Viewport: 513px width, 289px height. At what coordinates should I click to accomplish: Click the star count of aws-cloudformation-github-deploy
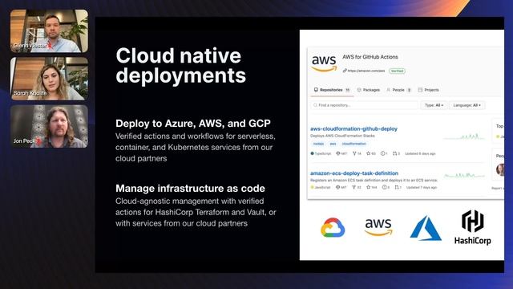click(371, 153)
